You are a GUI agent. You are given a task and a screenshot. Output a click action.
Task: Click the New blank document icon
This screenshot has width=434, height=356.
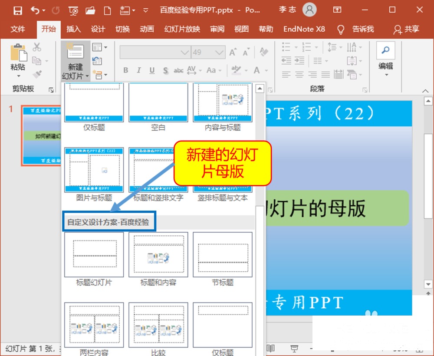pyautogui.click(x=107, y=11)
